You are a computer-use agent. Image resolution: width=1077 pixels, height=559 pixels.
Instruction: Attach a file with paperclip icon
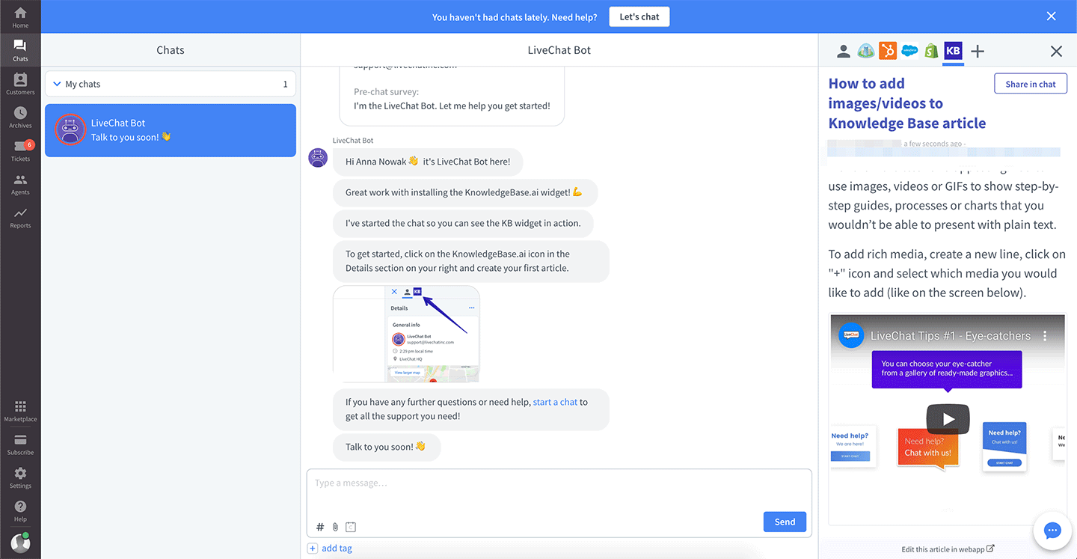[x=336, y=527]
